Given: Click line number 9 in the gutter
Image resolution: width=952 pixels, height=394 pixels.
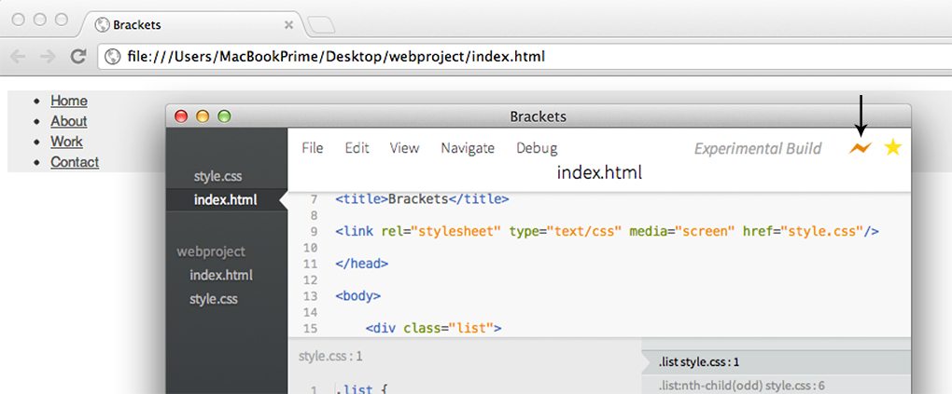Looking at the screenshot, I should coord(314,232).
